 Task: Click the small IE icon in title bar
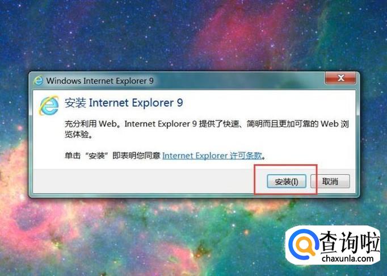coord(38,81)
